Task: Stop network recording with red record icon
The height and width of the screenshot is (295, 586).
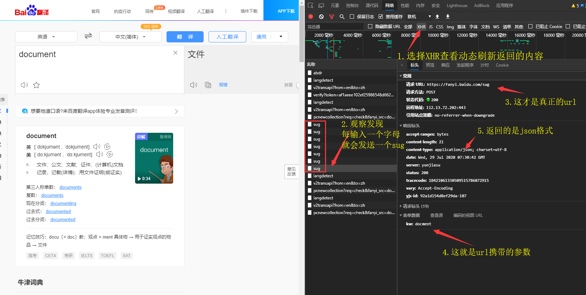Action: coord(311,16)
